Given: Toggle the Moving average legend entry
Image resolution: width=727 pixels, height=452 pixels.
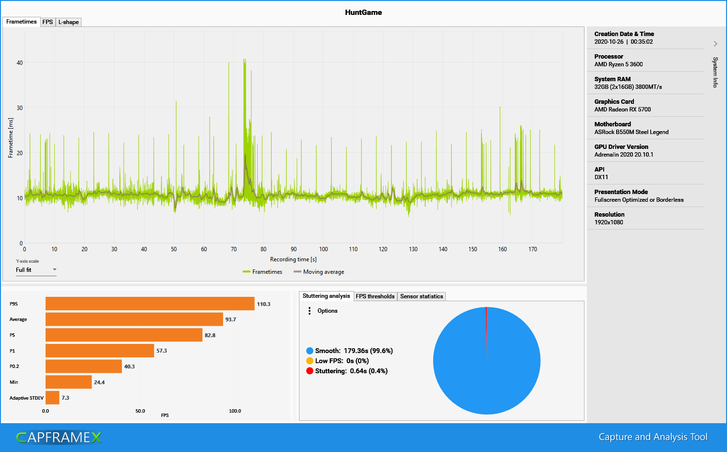Looking at the screenshot, I should click(x=319, y=272).
